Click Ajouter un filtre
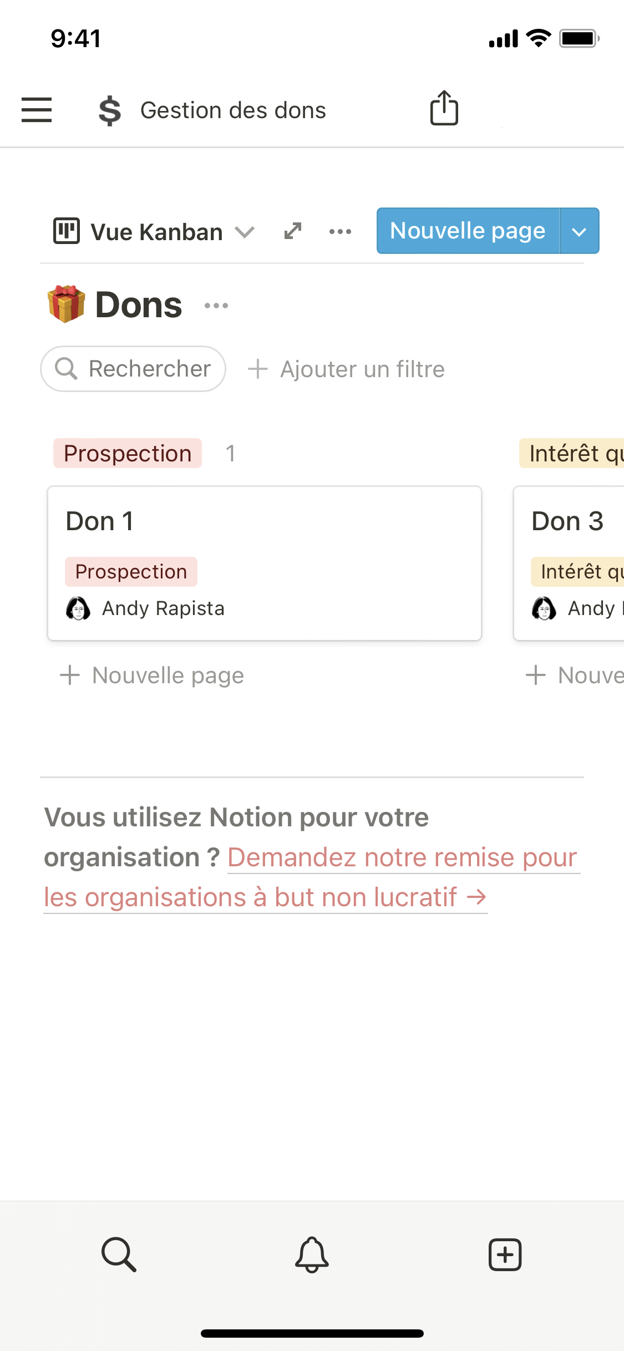 [346, 369]
